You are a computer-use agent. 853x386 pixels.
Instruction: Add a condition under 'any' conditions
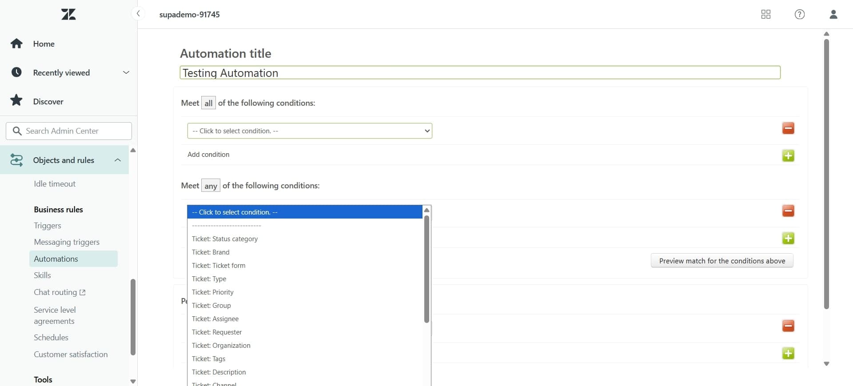788,239
